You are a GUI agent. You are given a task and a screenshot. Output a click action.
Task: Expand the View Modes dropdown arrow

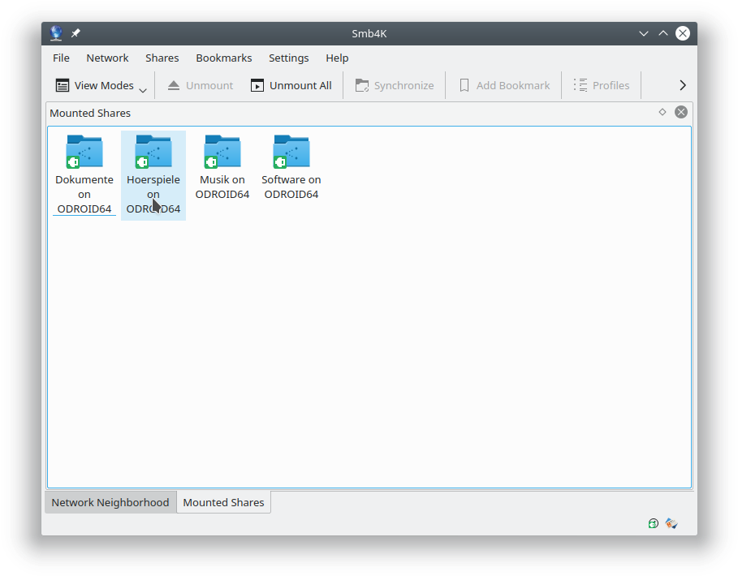[x=143, y=90]
